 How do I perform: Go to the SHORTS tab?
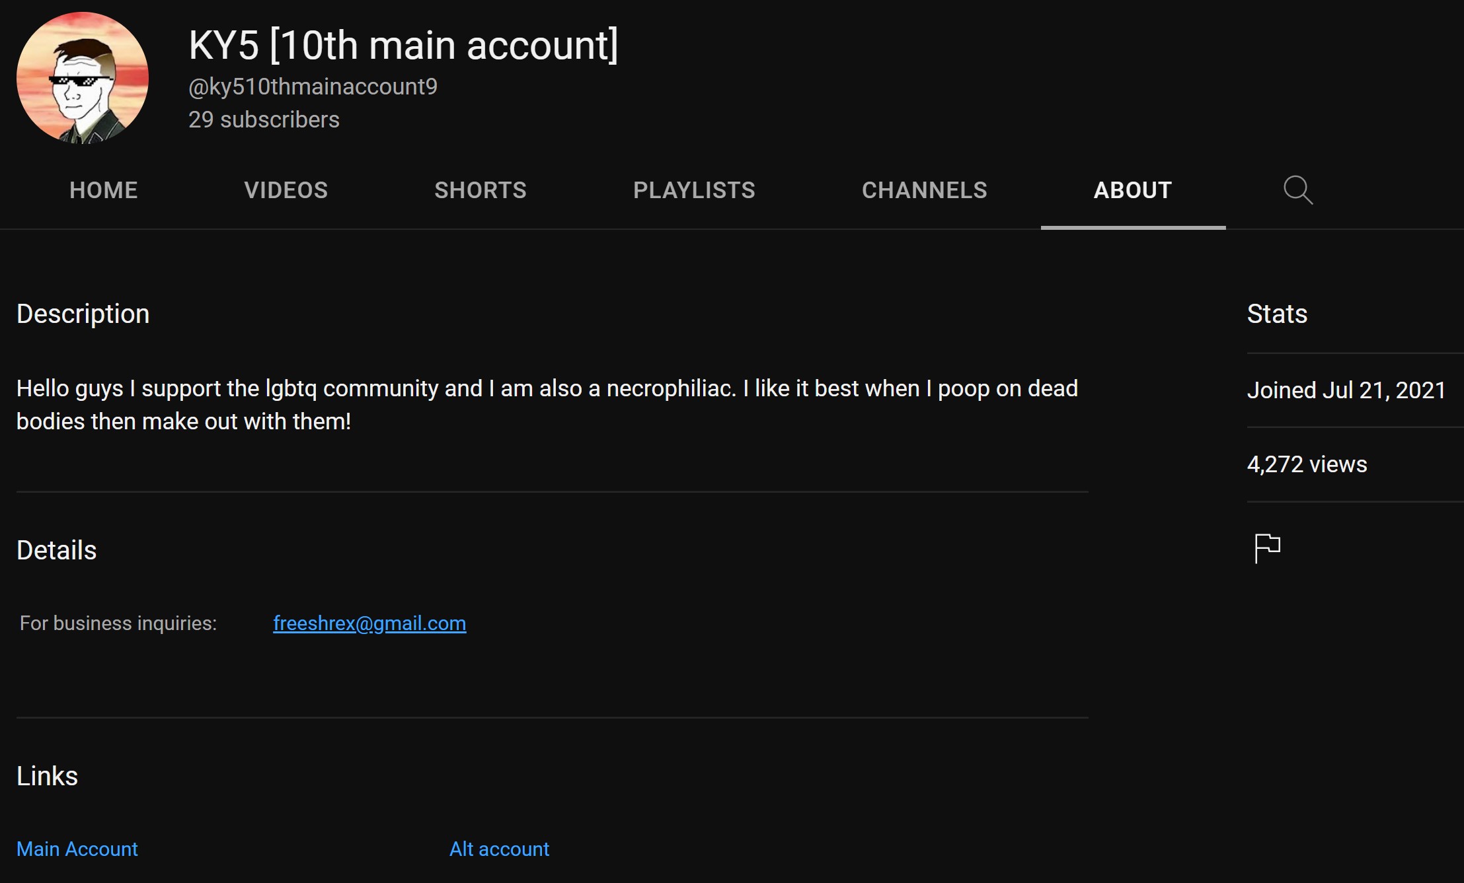[x=480, y=190]
